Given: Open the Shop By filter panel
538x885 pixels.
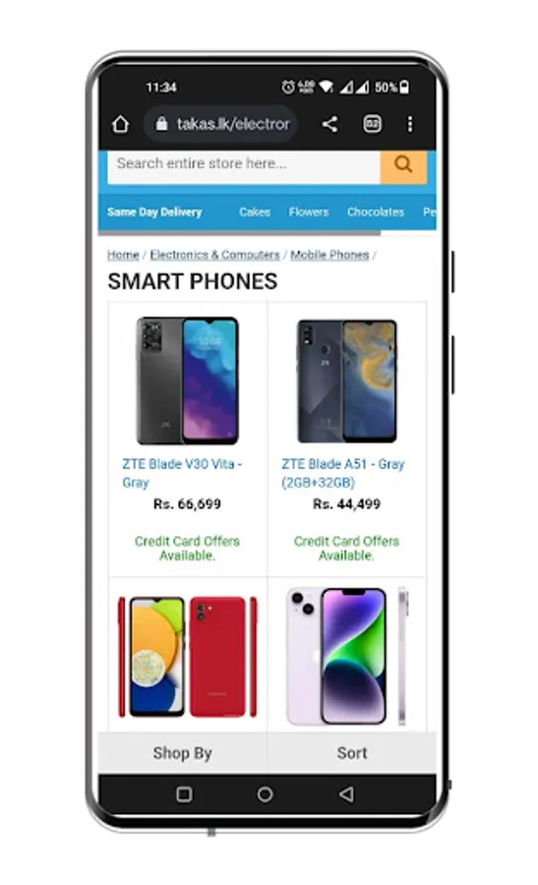Looking at the screenshot, I should [182, 753].
